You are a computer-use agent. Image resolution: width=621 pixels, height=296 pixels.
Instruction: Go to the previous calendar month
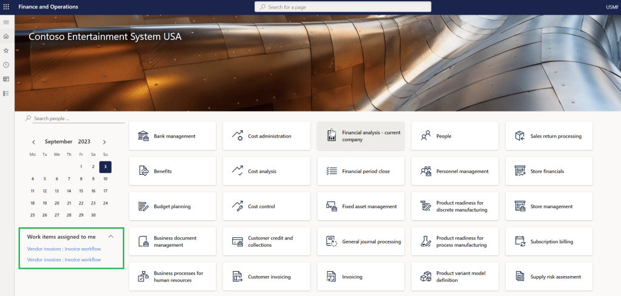pos(33,142)
